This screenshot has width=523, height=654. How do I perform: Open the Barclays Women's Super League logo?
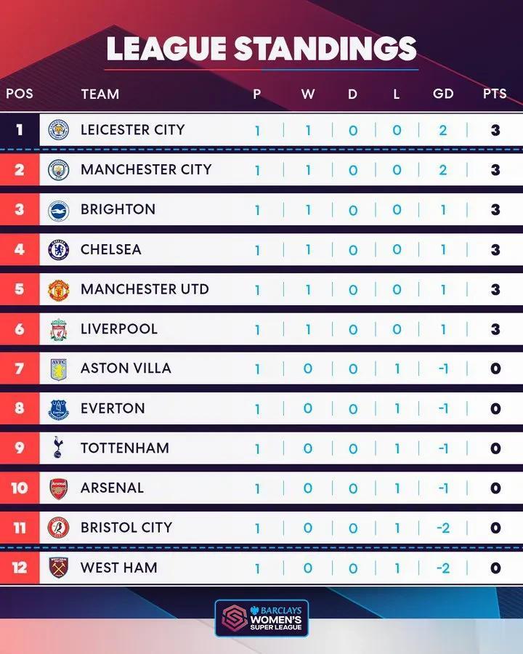261,618
